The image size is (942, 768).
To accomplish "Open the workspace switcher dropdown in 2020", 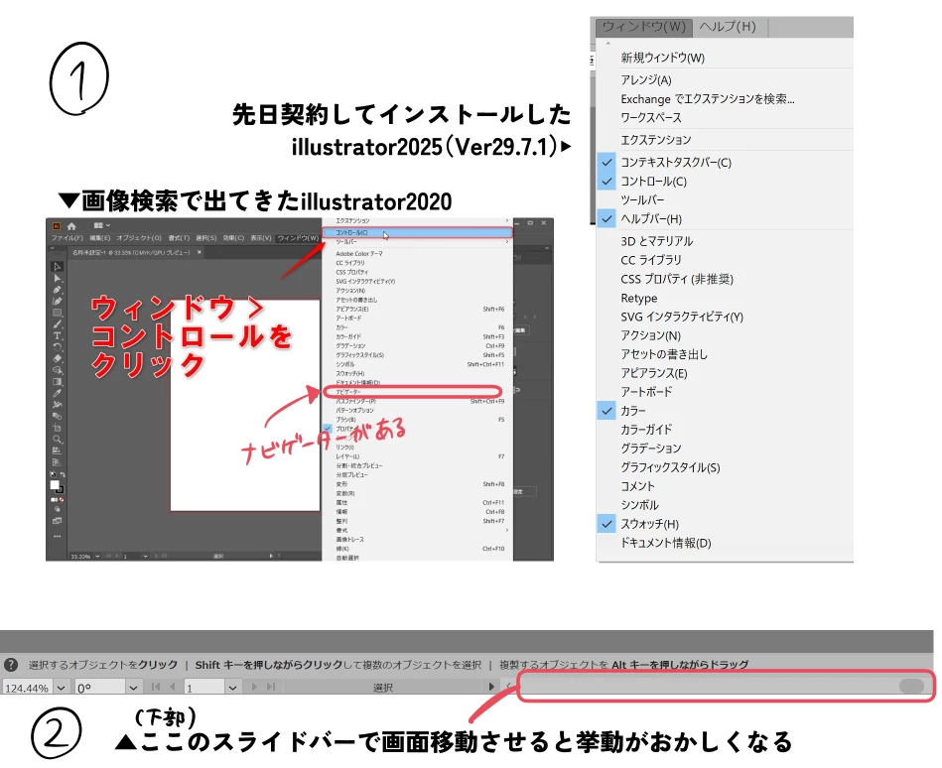I will (x=101, y=226).
